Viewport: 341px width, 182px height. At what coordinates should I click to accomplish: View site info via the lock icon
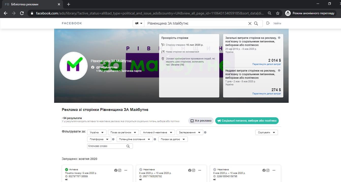(32, 13)
